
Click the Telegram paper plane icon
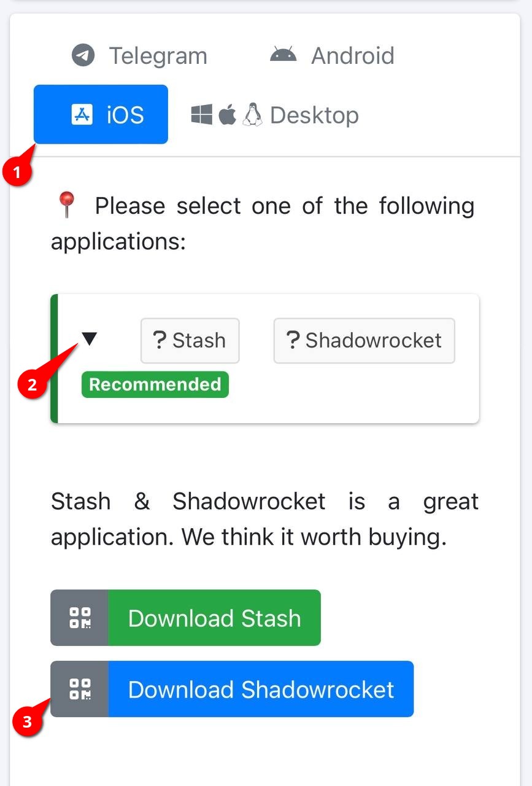click(x=82, y=55)
